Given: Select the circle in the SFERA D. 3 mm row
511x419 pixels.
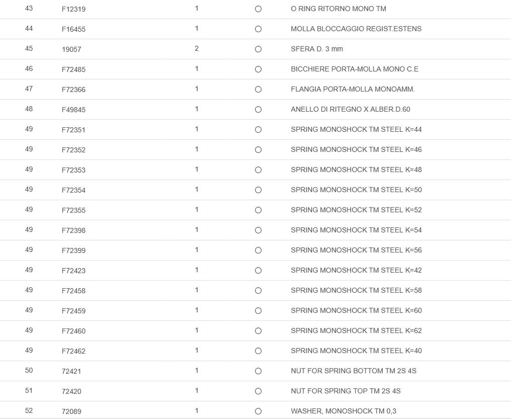Looking at the screenshot, I should pyautogui.click(x=258, y=50).
